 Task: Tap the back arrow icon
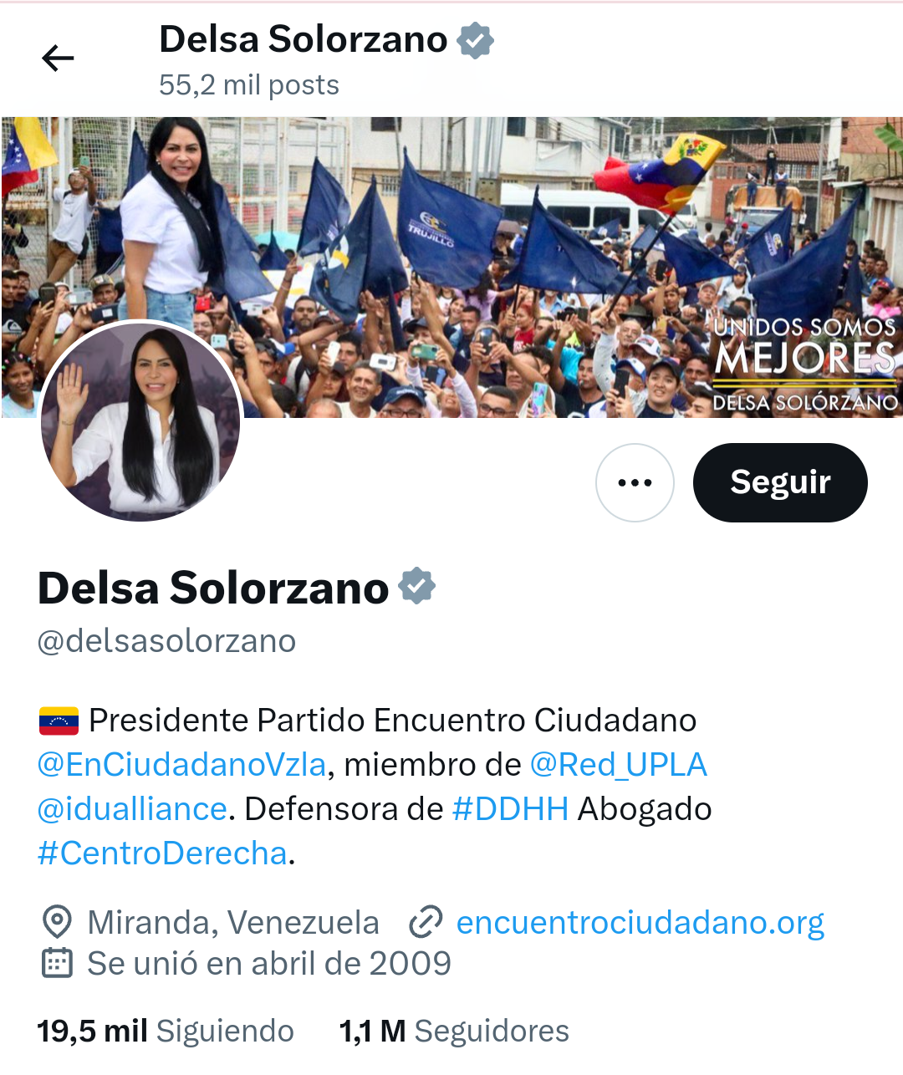[58, 58]
